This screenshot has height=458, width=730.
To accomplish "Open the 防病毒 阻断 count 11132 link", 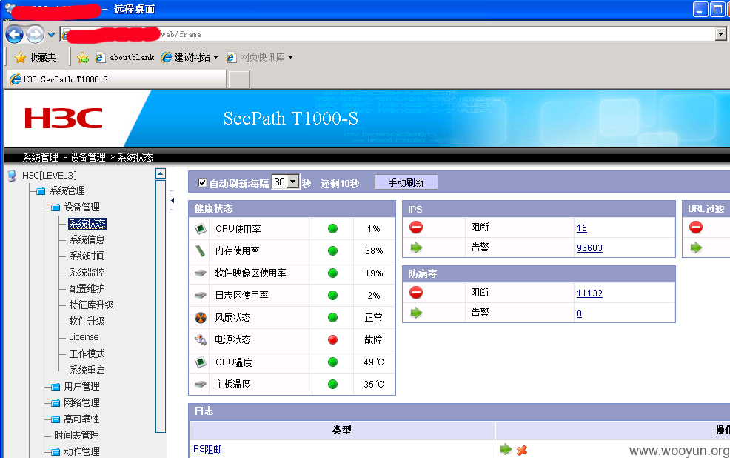I will 589,293.
